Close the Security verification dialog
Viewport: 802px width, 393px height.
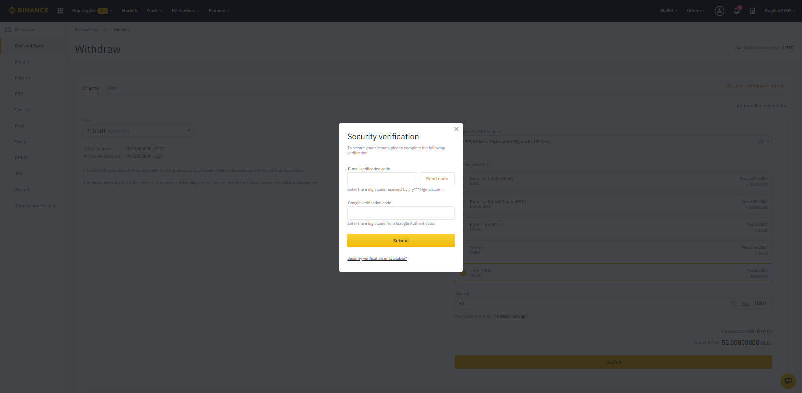tap(456, 129)
